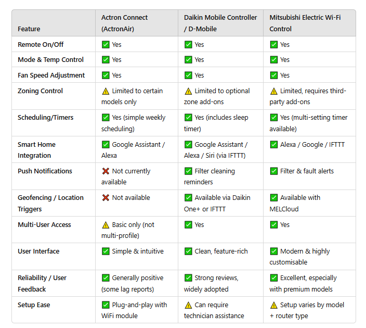Click the Alexa / Google / IFTTT cell text
The width and height of the screenshot is (366, 328).
312,145
